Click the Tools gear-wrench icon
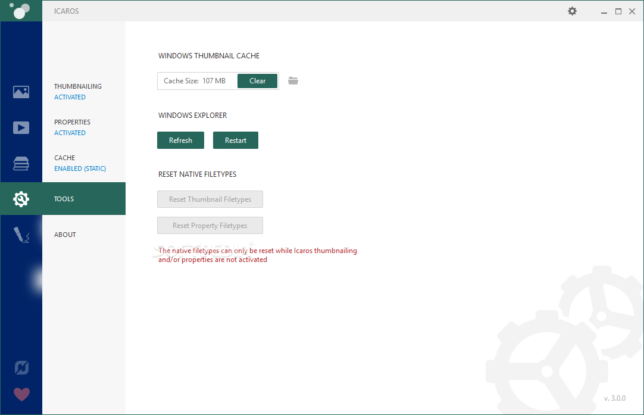This screenshot has height=415, width=644. [21, 199]
